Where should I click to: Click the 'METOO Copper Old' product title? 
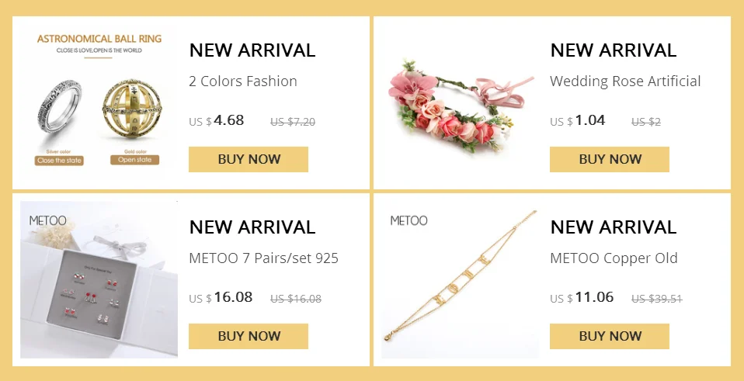tap(614, 258)
